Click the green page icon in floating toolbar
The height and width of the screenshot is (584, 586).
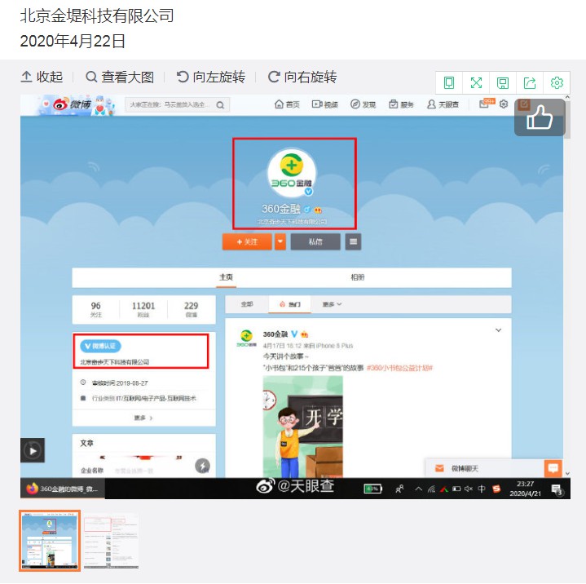pos(449,82)
